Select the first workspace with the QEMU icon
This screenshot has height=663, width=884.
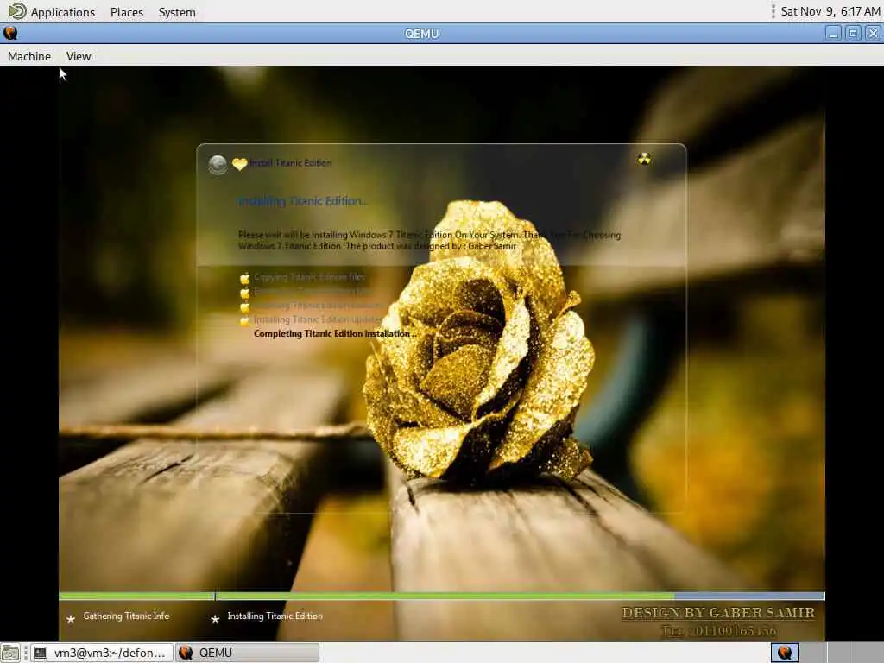[x=785, y=653]
